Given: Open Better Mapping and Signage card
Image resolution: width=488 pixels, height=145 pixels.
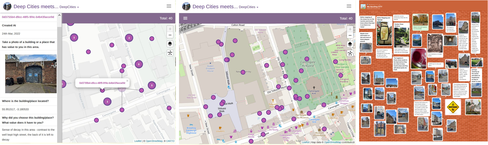Looking at the screenshot, I should point(384,31).
